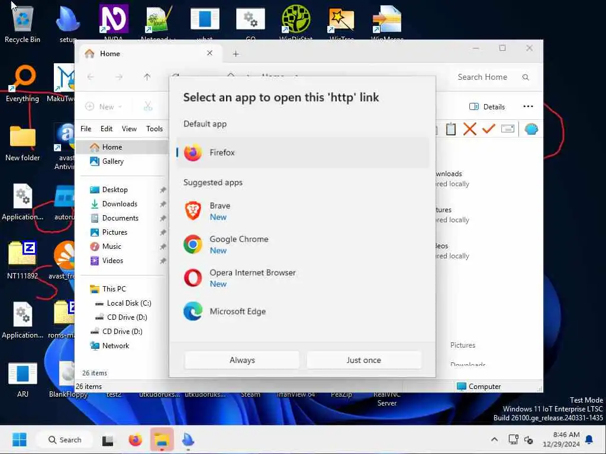The height and width of the screenshot is (454, 606).
Task: Click the search magnifier in Explorer
Action: [x=526, y=77]
